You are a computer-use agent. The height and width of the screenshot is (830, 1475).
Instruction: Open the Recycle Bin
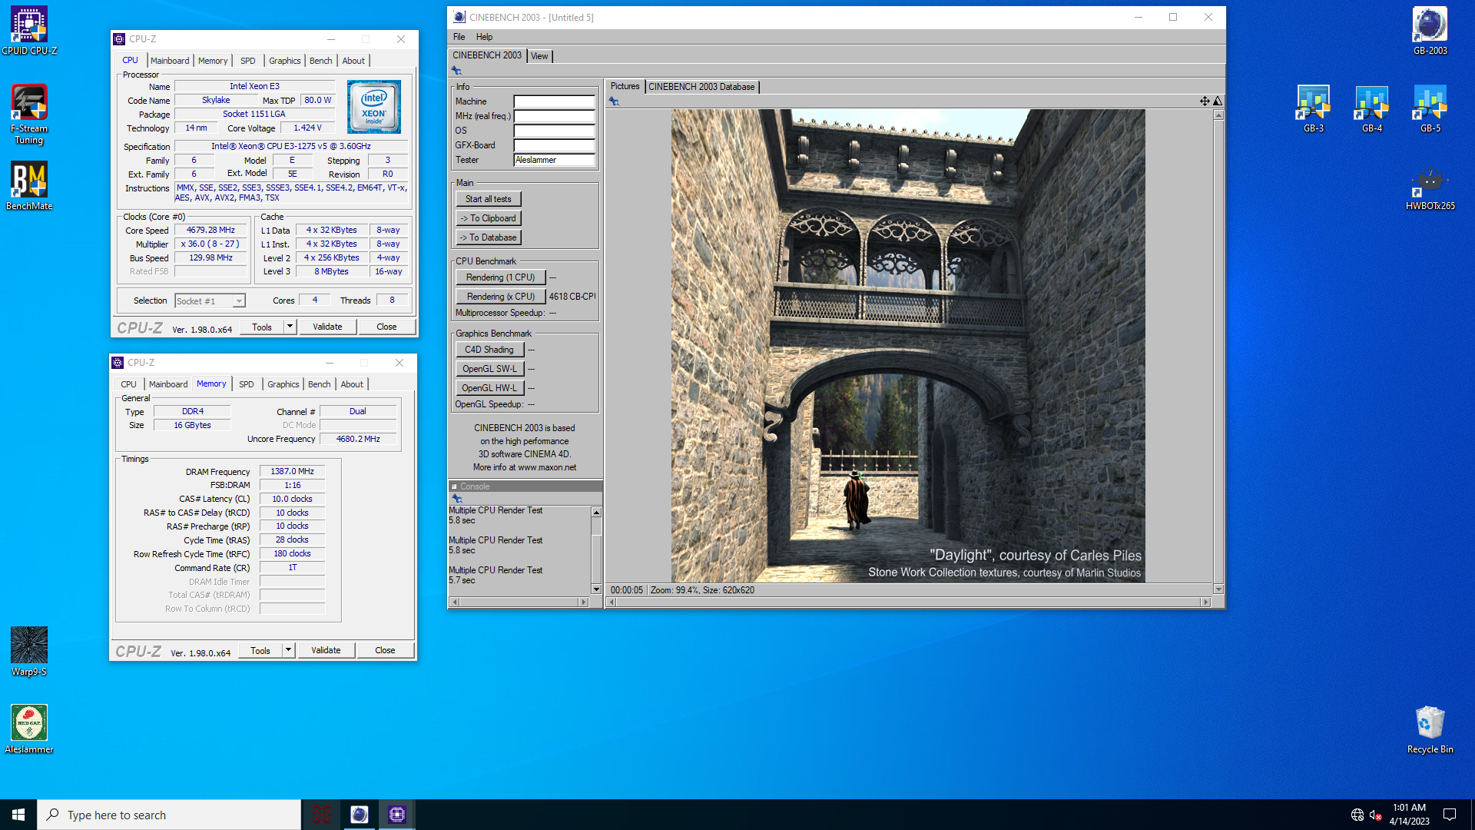pos(1430,729)
